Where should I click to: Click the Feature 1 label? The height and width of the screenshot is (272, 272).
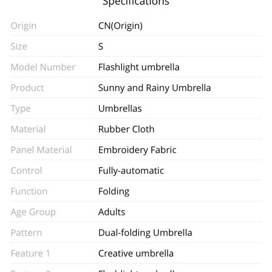pyautogui.click(x=30, y=253)
